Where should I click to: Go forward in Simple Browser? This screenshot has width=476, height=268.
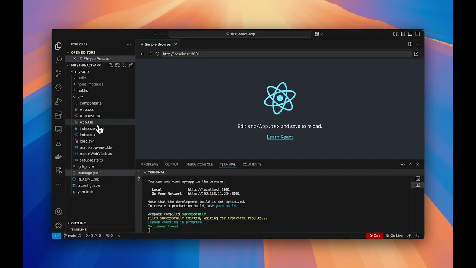(x=150, y=54)
